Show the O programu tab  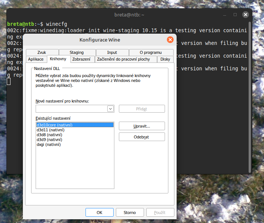pyautogui.click(x=151, y=52)
